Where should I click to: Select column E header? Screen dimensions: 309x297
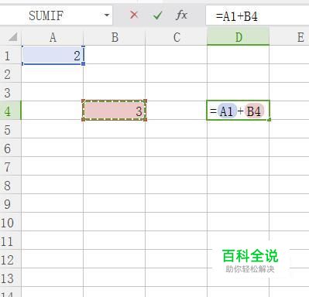290,37
